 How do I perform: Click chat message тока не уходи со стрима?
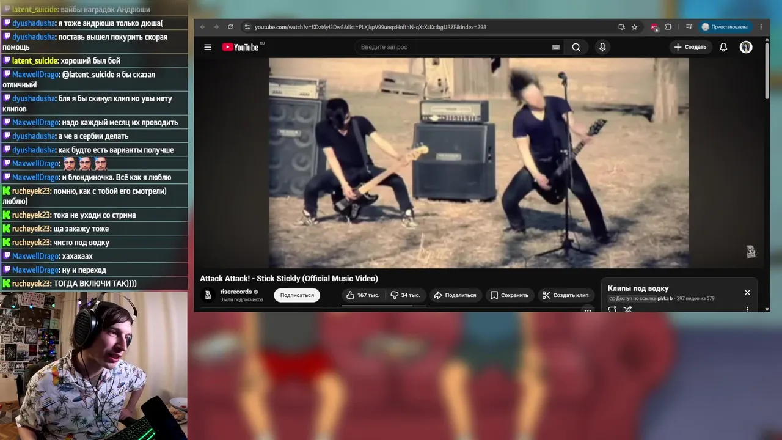[95, 215]
